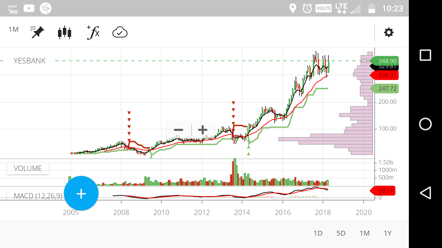Select the MACD (12,26,9) label

pyautogui.click(x=38, y=196)
